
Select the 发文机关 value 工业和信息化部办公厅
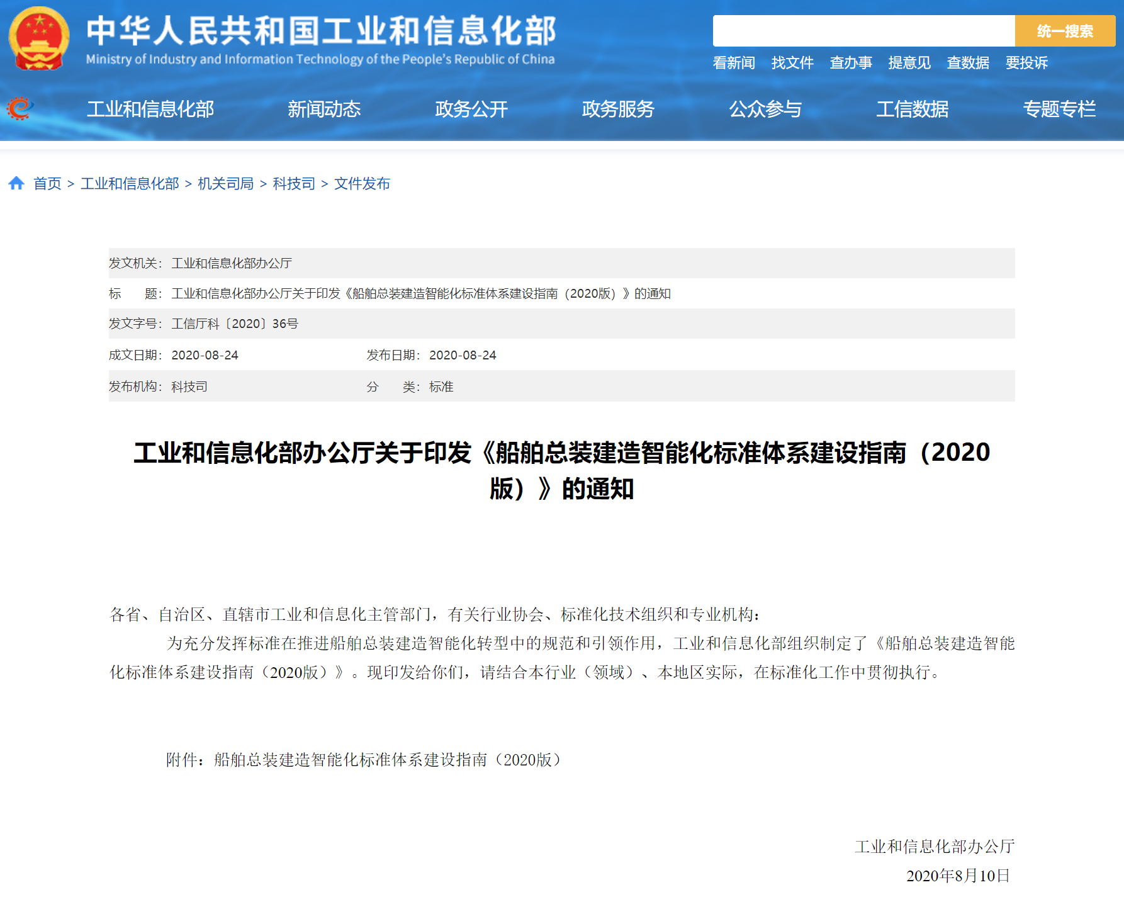(232, 263)
